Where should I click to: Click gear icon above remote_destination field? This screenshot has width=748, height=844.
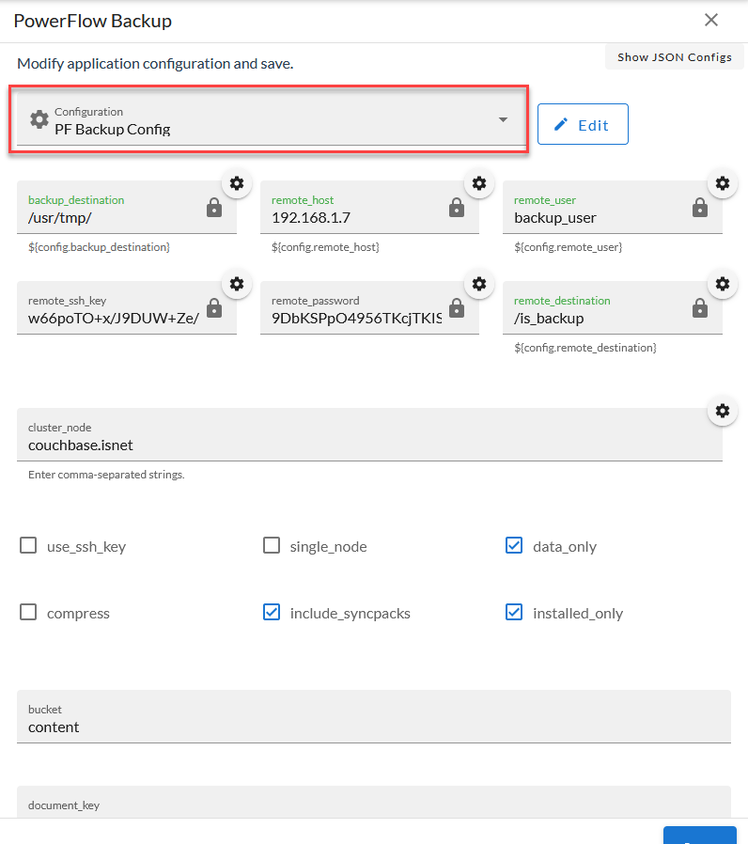(723, 284)
